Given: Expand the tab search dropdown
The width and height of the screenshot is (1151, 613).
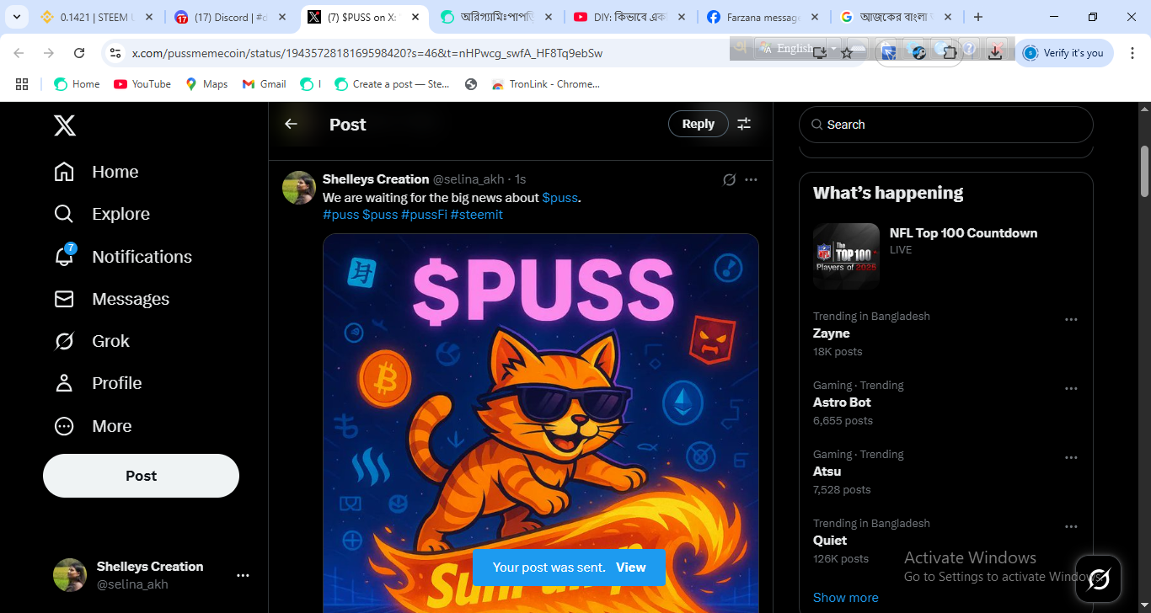Looking at the screenshot, I should pos(16,17).
